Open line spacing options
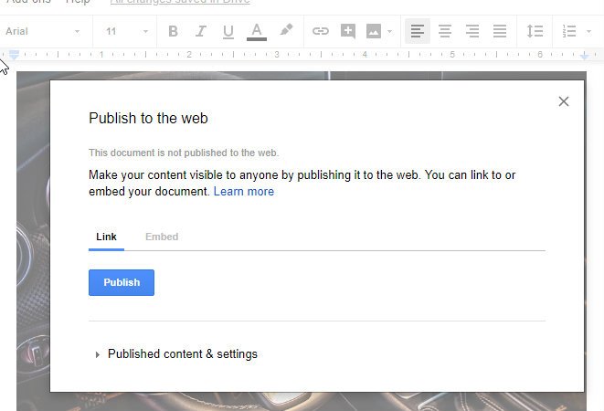This screenshot has width=604, height=411. 535,31
